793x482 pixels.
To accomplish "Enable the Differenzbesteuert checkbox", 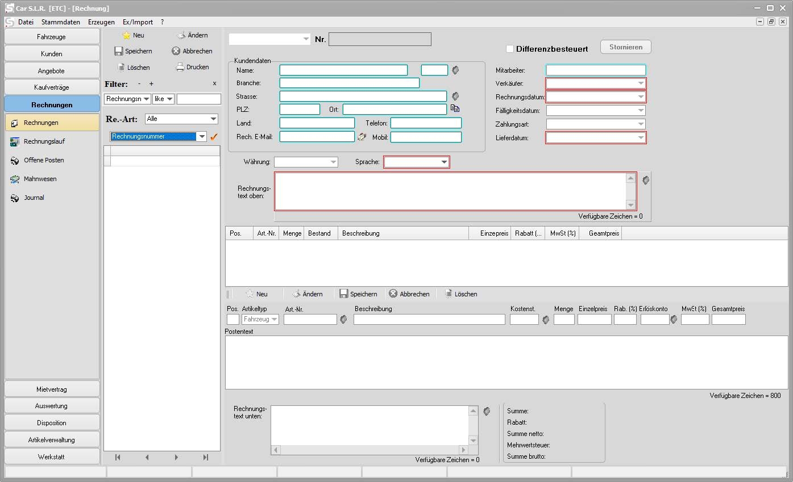I will point(510,49).
